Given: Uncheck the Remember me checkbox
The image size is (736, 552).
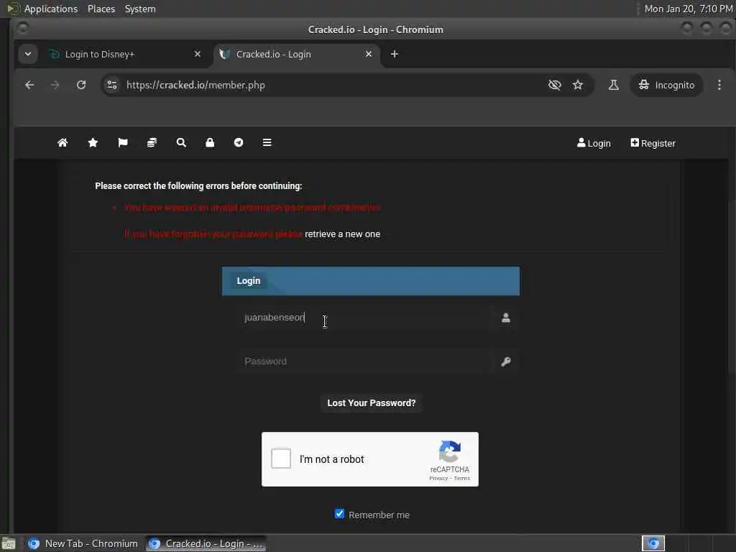Looking at the screenshot, I should [x=339, y=513].
